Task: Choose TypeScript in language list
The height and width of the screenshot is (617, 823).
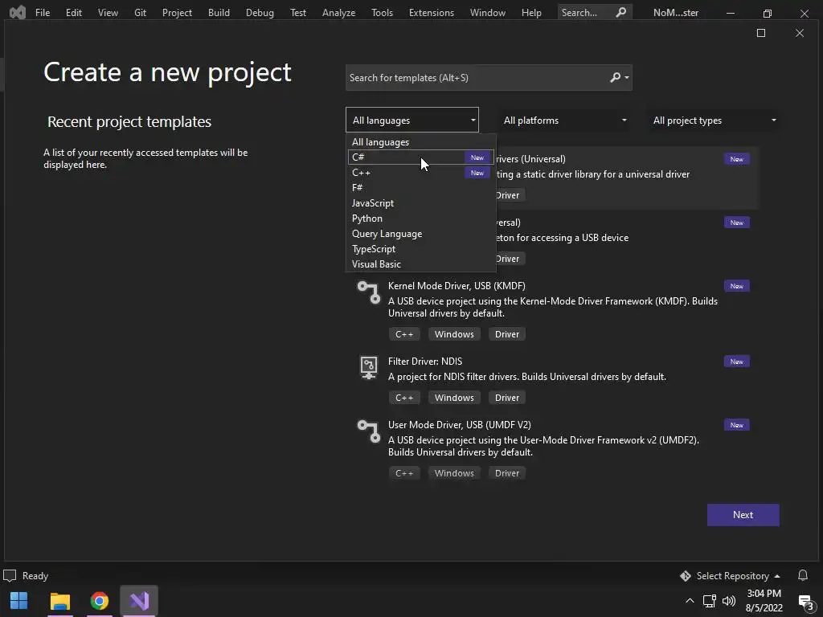Action: 421,249
